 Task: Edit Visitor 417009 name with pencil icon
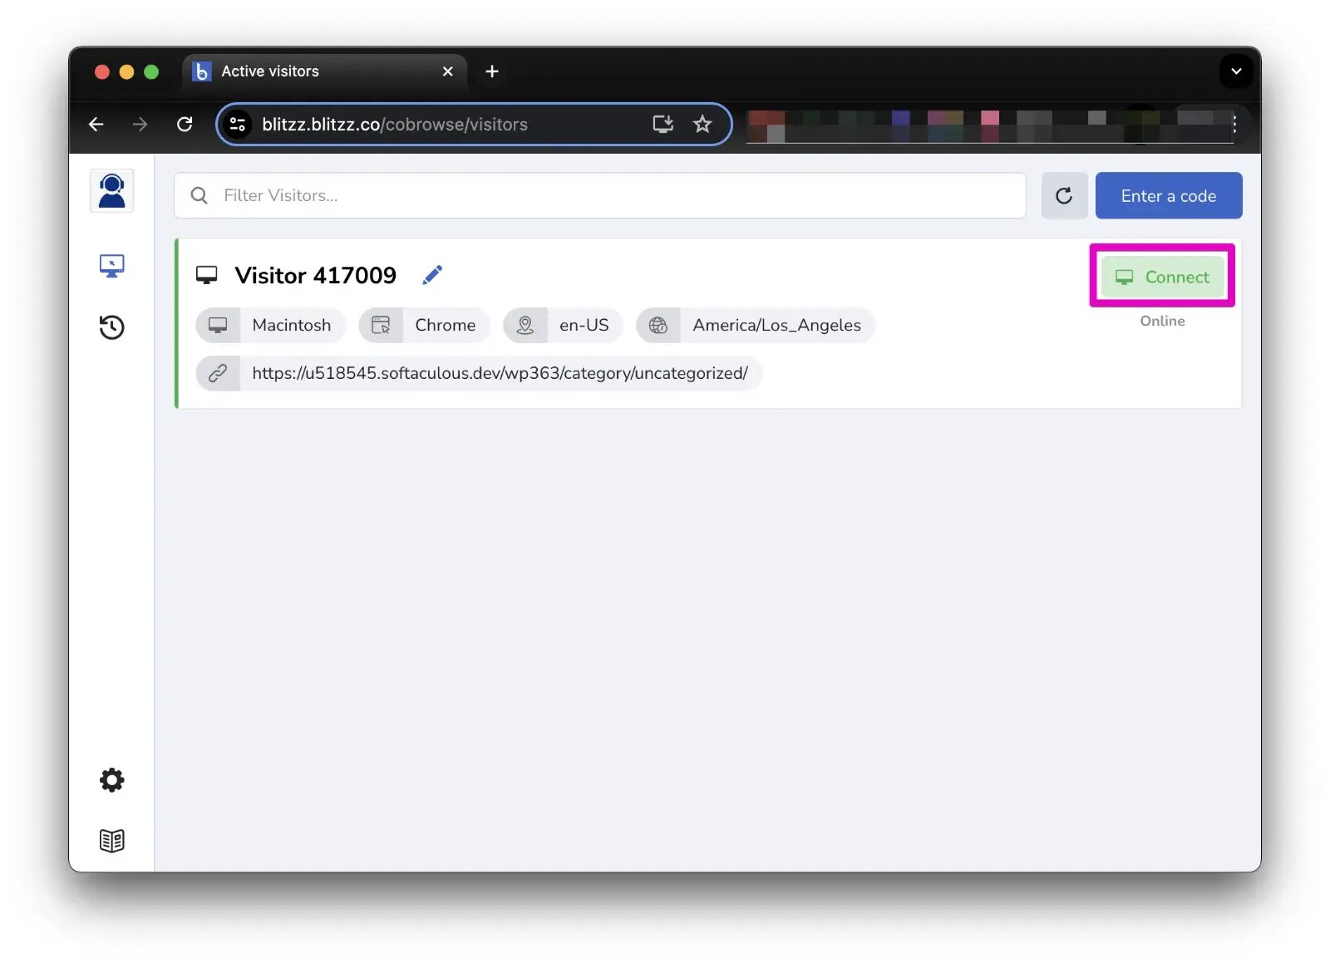coord(432,275)
